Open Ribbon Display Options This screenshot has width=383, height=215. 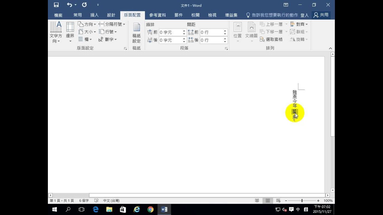[286, 5]
